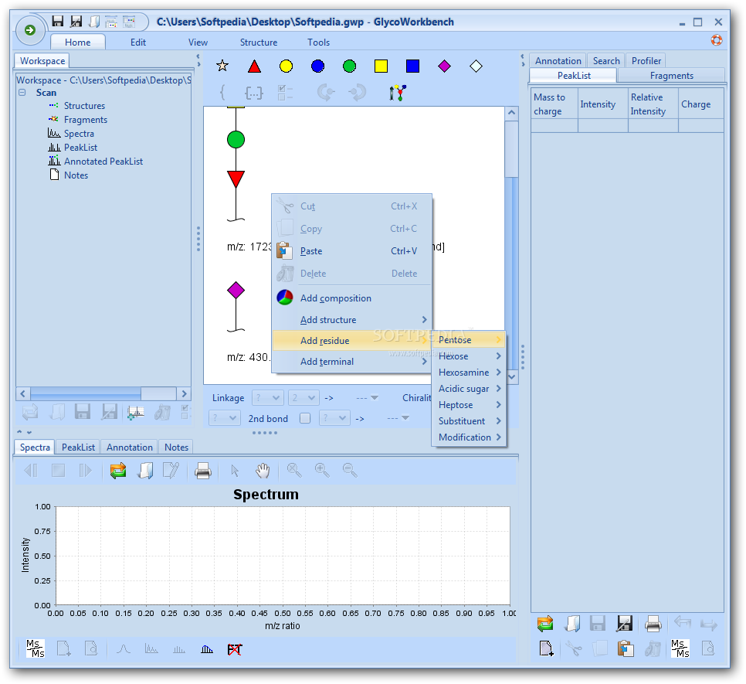Viewport: 746px width, 684px height.
Task: Click the repeat bracket tool icon
Action: tap(253, 92)
